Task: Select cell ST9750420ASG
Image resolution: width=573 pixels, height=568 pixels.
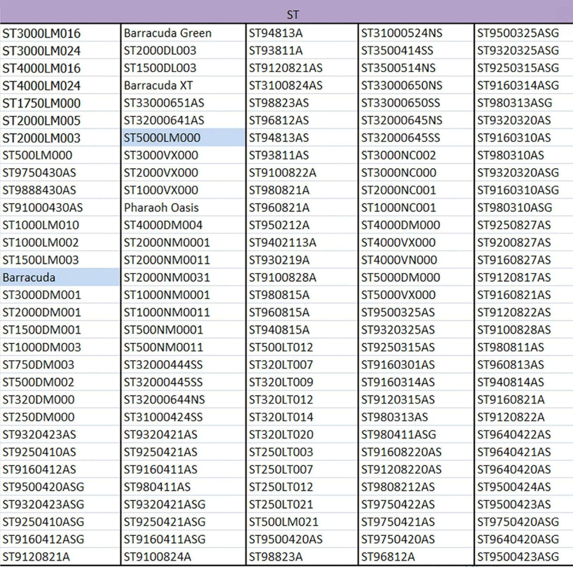Action: coord(524,522)
